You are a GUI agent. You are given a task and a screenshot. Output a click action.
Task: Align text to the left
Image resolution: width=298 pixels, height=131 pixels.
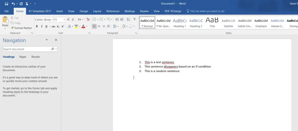[94, 26]
